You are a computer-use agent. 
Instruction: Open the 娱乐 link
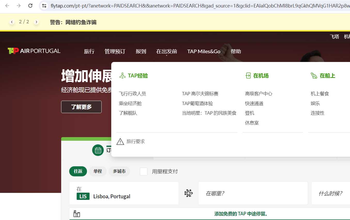315,104
